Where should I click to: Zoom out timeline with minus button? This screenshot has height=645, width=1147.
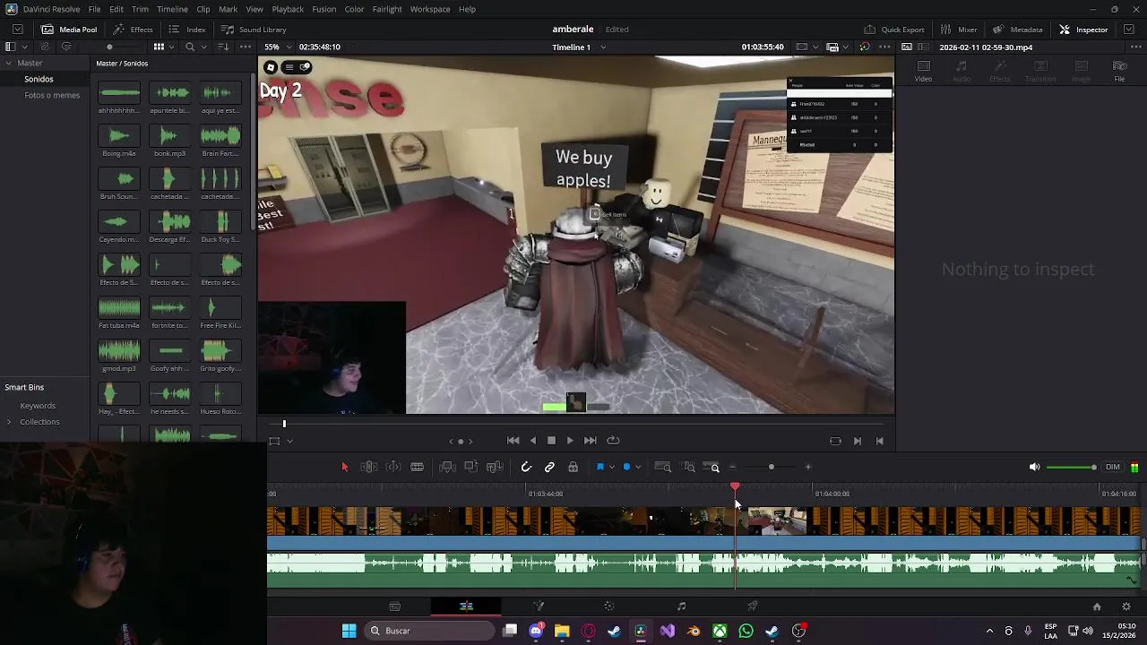(x=732, y=467)
